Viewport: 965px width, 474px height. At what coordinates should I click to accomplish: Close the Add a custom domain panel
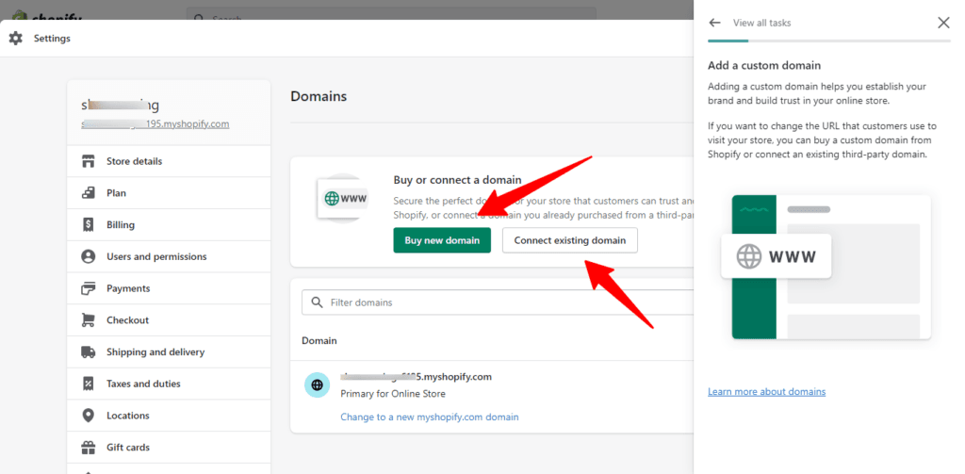[x=942, y=23]
